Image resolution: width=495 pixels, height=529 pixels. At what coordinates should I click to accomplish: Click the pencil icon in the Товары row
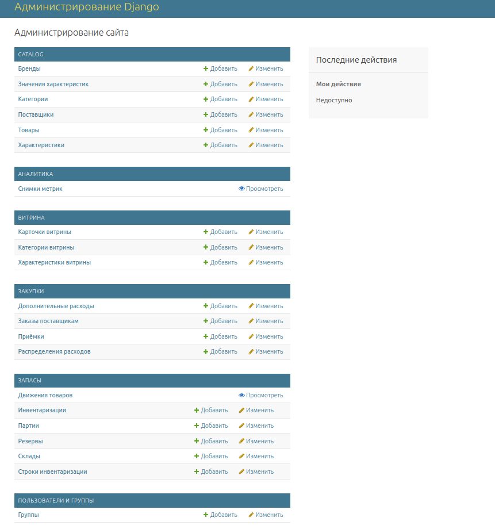point(251,130)
